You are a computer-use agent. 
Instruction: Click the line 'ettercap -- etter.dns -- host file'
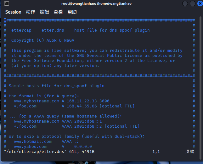(x=80, y=30)
